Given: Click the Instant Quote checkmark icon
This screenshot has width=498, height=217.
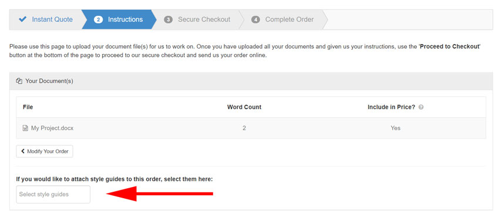Looking at the screenshot, I should (22, 19).
